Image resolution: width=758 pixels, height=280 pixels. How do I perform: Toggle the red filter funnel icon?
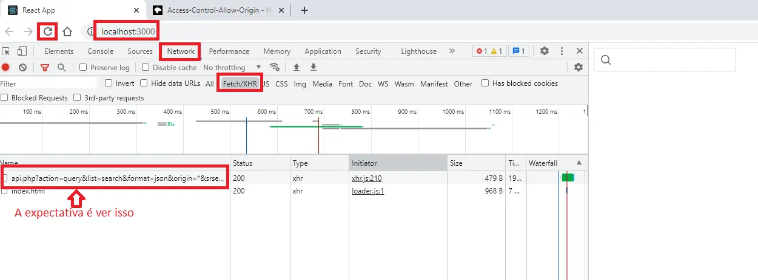[44, 68]
